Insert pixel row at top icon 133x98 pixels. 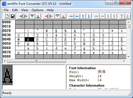click(32, 16)
